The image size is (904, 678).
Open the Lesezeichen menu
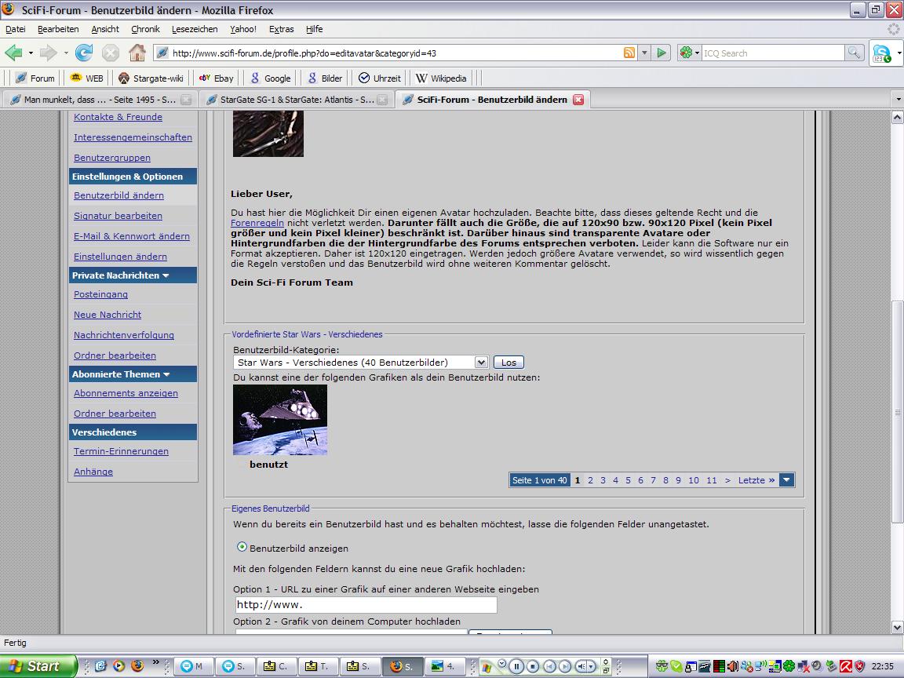(195, 29)
